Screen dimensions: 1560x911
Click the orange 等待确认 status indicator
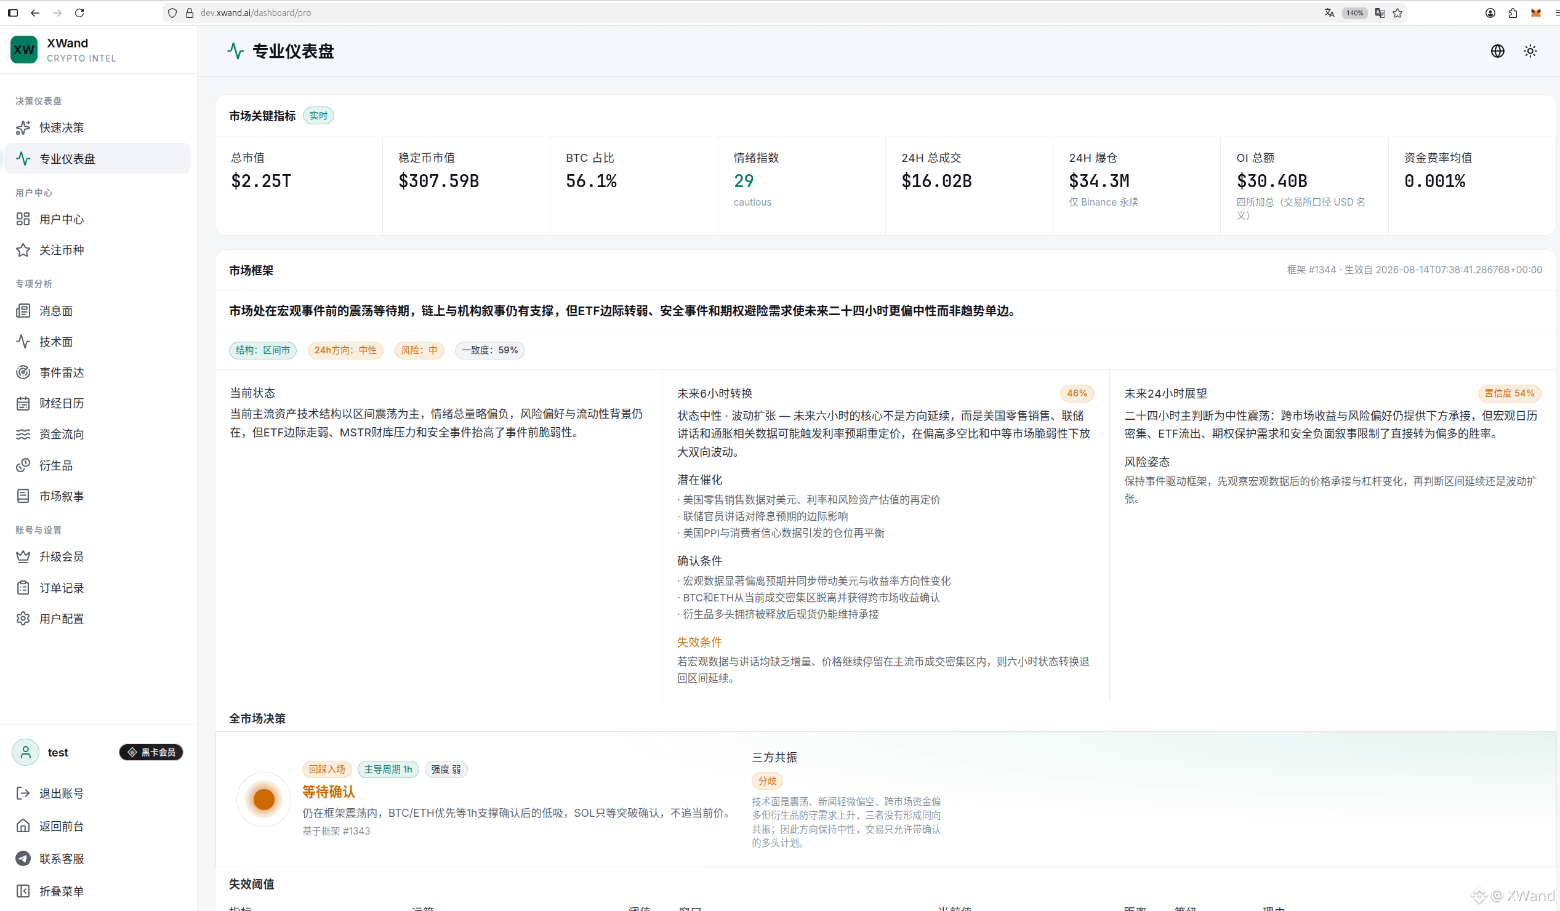(263, 800)
